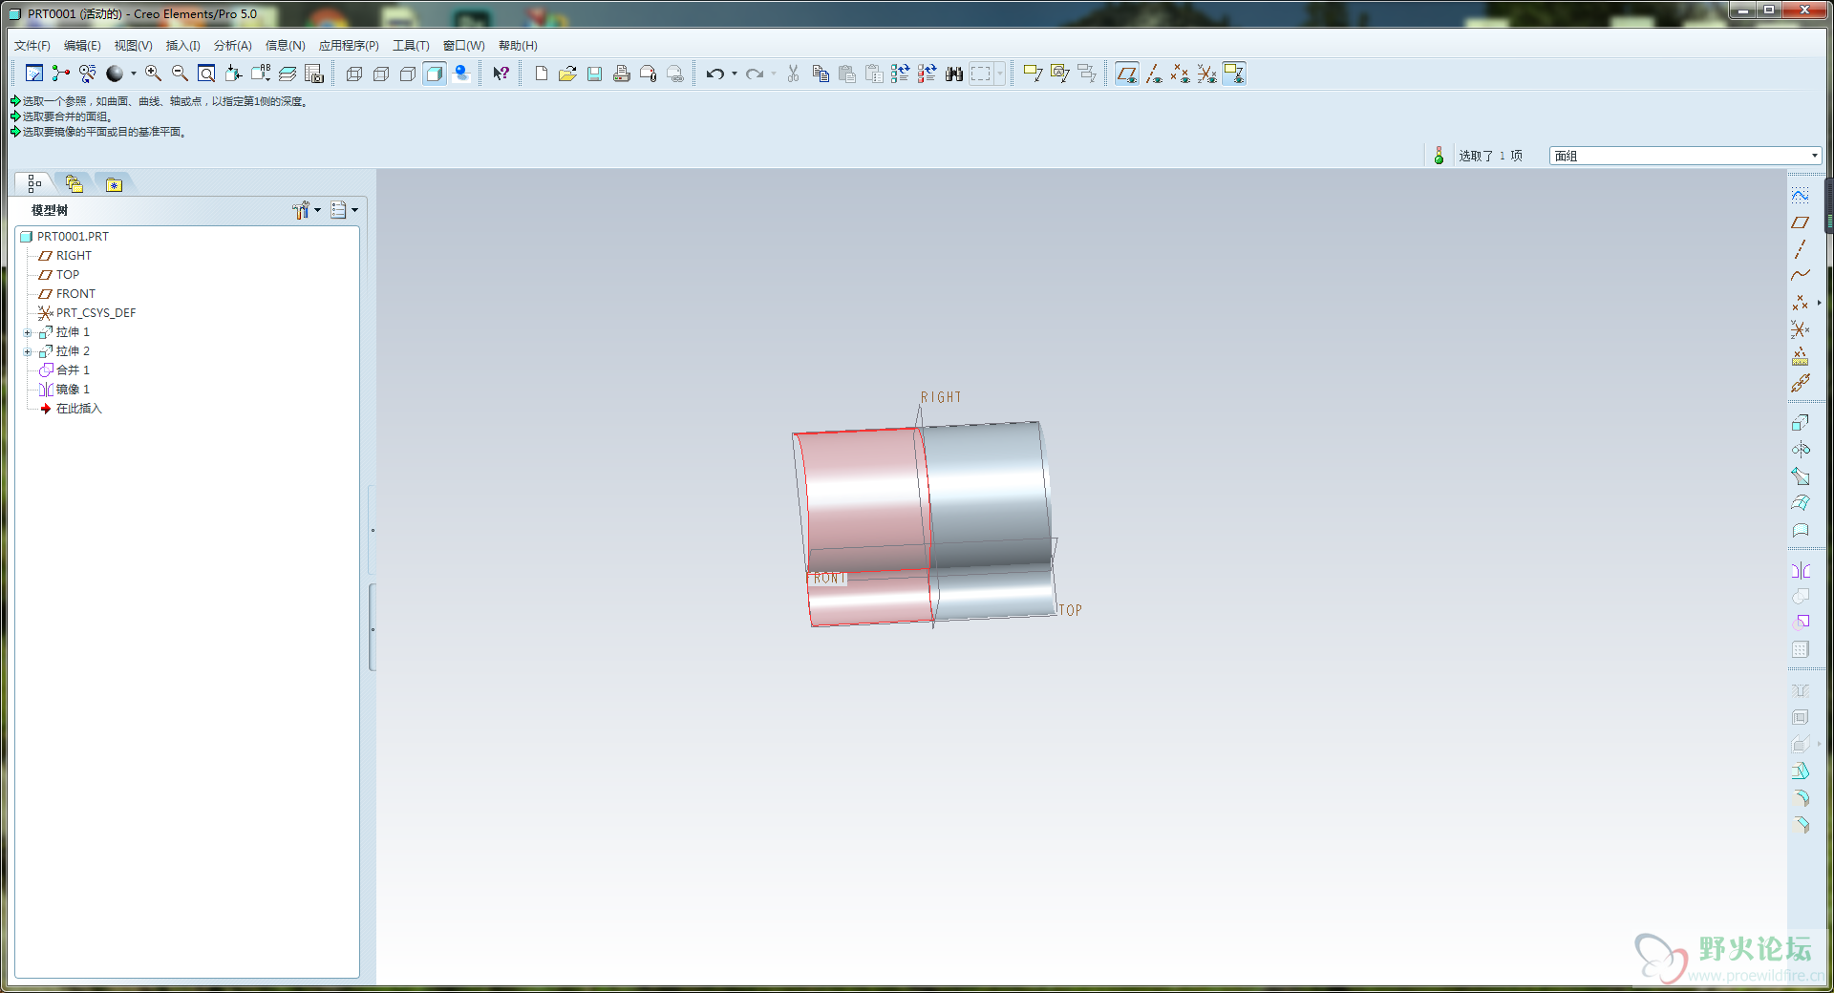Viewport: 1834px width, 993px height.
Task: Open the View menu
Action: pos(133,46)
